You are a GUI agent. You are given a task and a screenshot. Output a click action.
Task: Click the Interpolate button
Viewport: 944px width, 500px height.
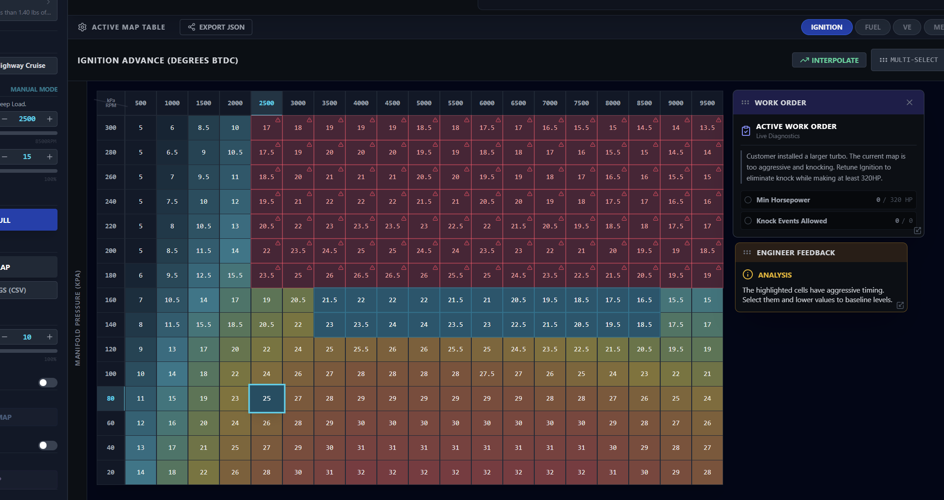tap(829, 60)
